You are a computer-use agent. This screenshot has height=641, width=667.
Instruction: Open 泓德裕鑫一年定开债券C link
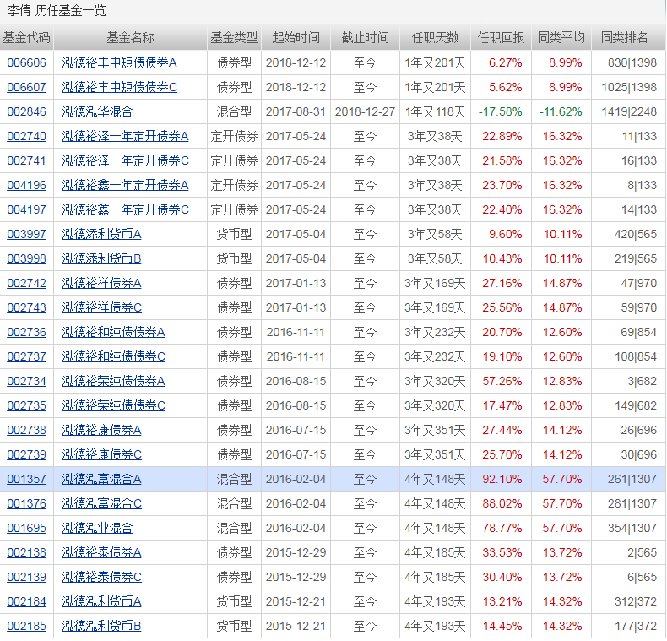pos(126,209)
